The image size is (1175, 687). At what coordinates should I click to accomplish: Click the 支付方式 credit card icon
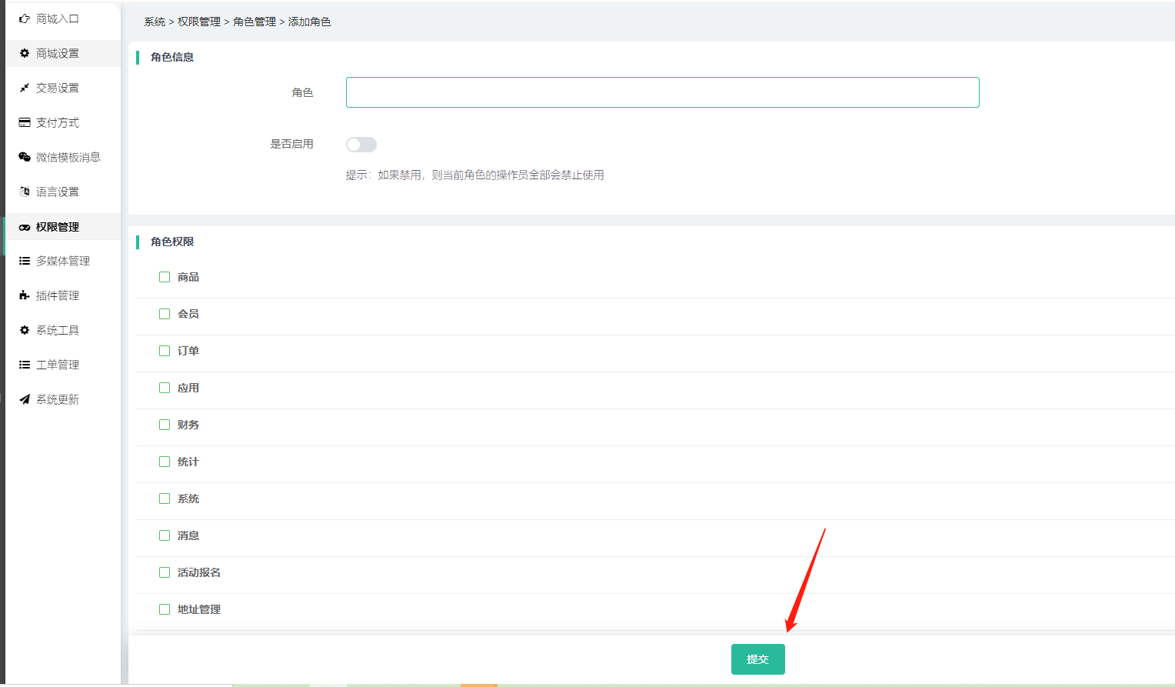pyautogui.click(x=25, y=122)
